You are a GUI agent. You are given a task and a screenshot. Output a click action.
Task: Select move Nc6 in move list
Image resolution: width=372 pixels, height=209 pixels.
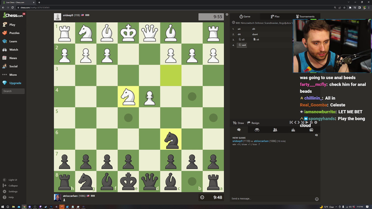pyautogui.click(x=256, y=39)
